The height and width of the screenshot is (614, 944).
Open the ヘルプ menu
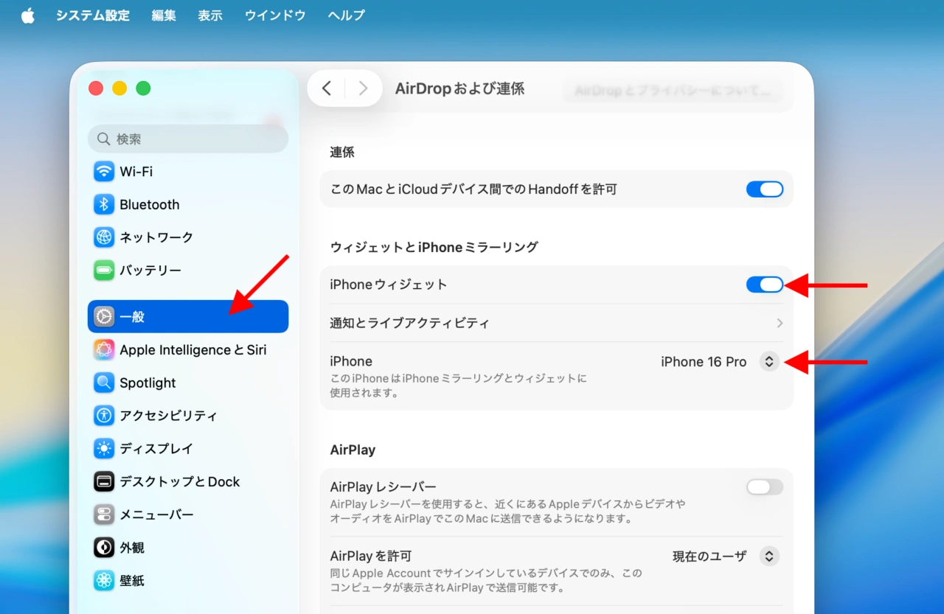(345, 15)
